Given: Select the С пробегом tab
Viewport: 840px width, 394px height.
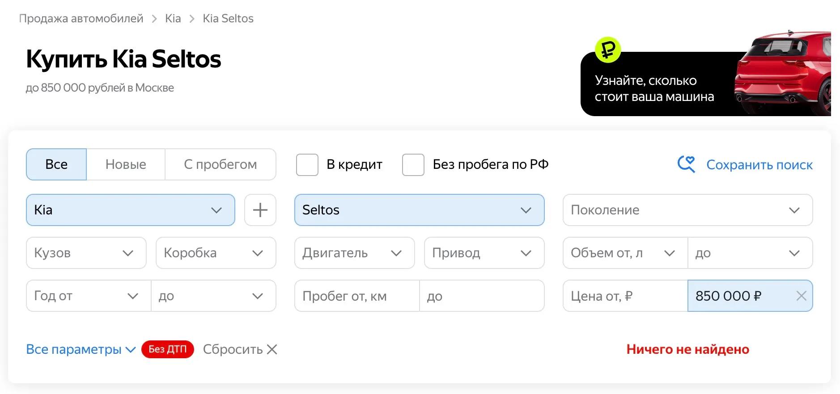Looking at the screenshot, I should pos(220,164).
